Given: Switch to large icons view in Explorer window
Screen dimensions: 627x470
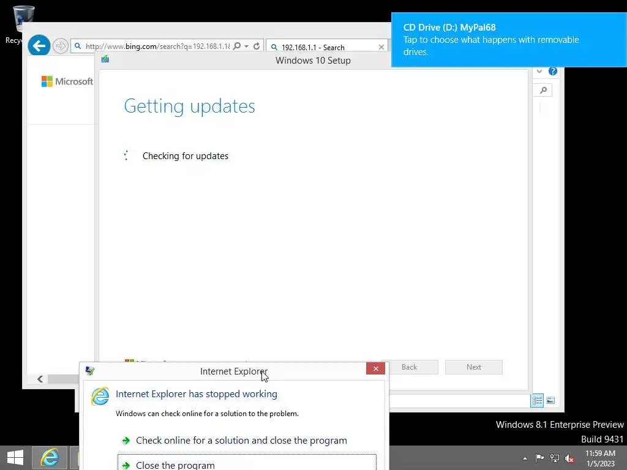Looking at the screenshot, I should tap(550, 400).
